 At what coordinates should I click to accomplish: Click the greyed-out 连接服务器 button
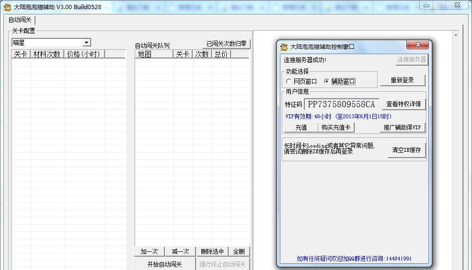412,59
